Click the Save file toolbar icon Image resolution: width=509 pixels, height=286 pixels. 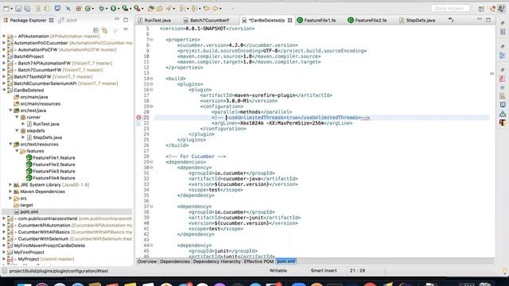coord(18,9)
